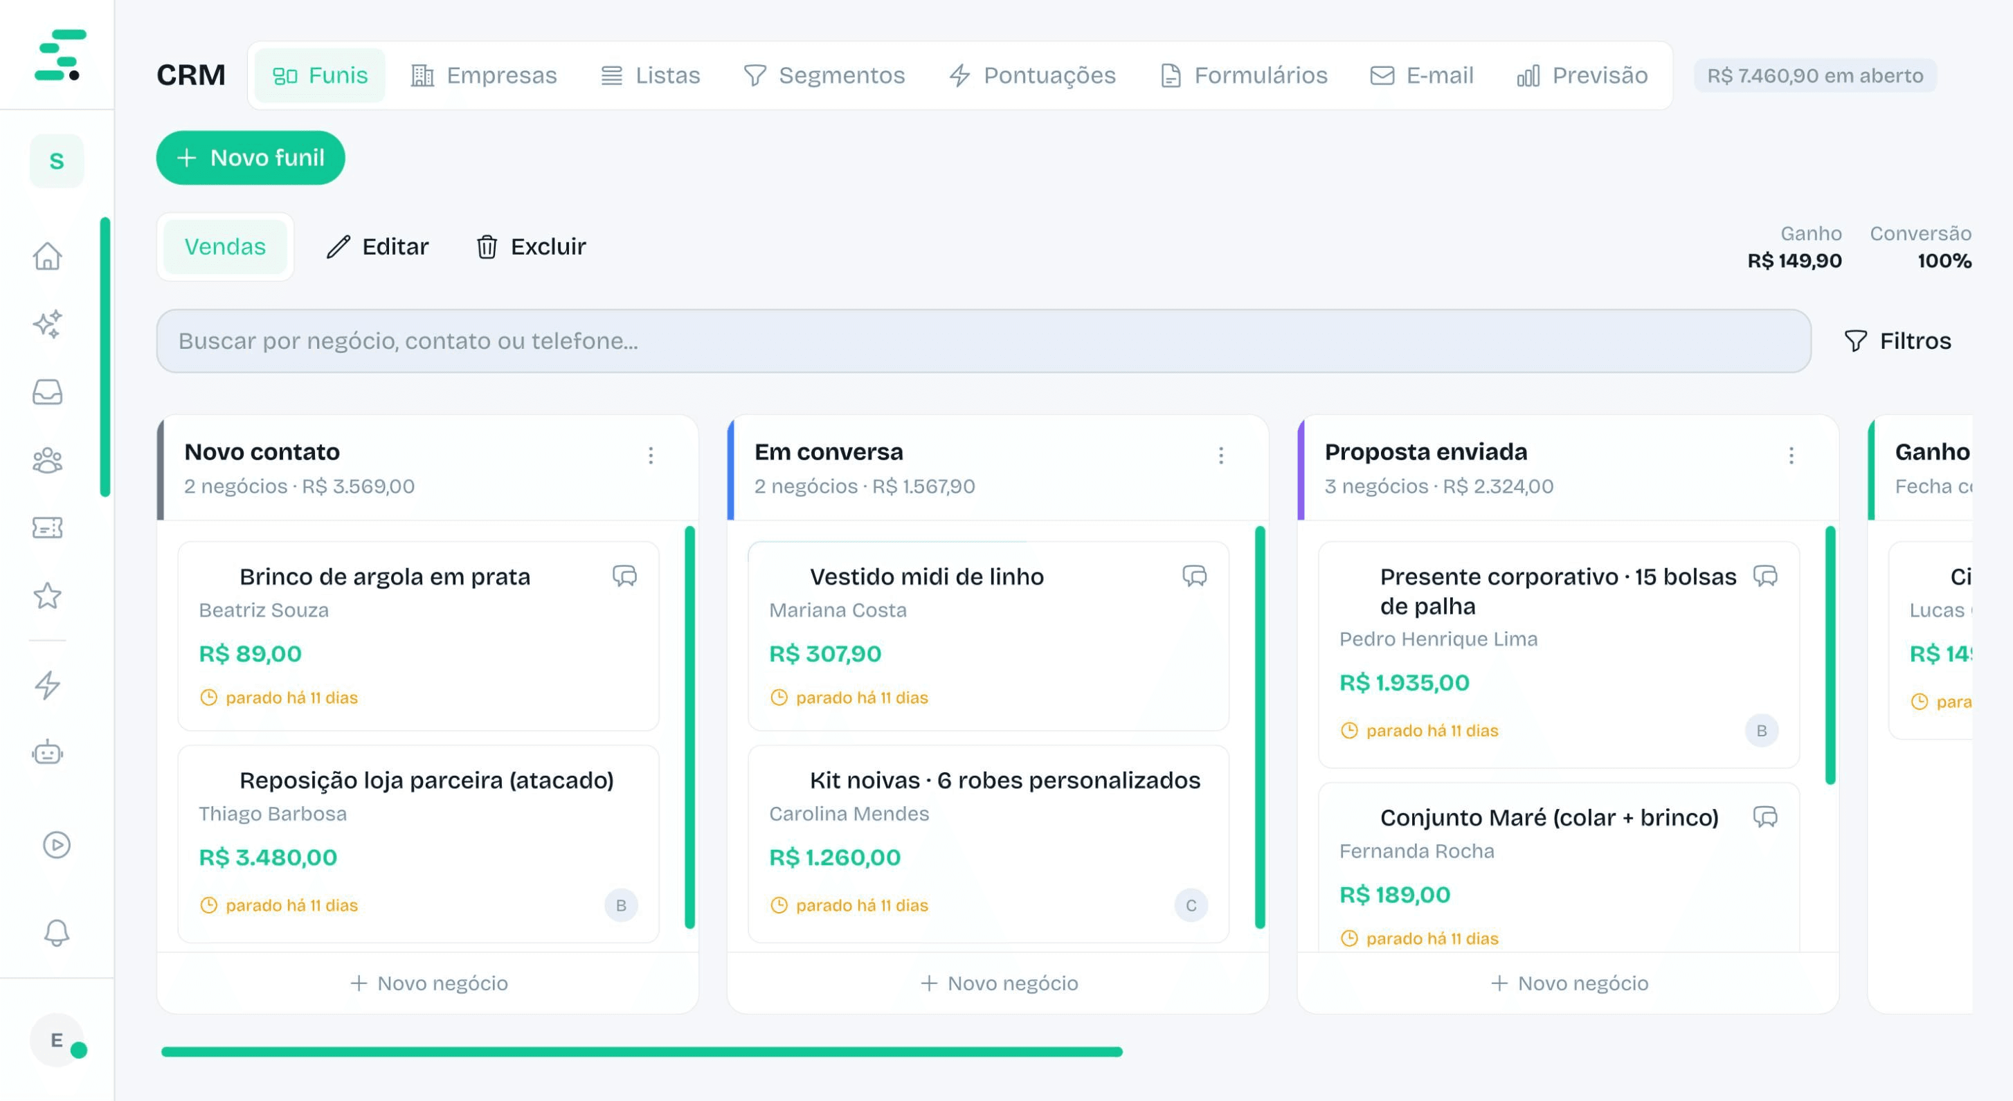This screenshot has height=1101, width=2013.
Task: Click the app logo at top left
Action: pos(60,55)
